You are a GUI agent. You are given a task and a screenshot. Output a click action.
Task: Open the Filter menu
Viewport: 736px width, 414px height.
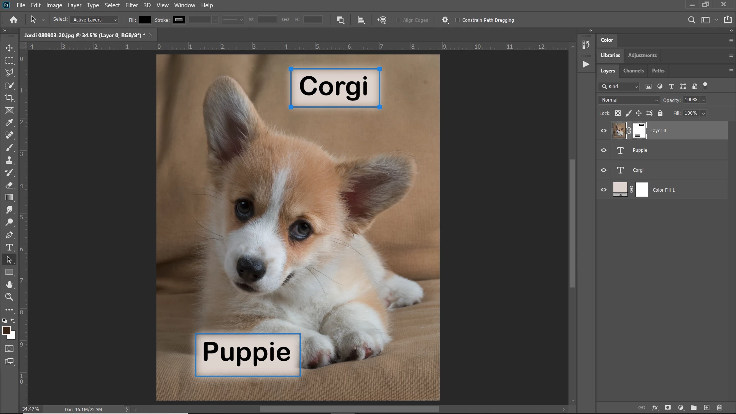pos(131,5)
